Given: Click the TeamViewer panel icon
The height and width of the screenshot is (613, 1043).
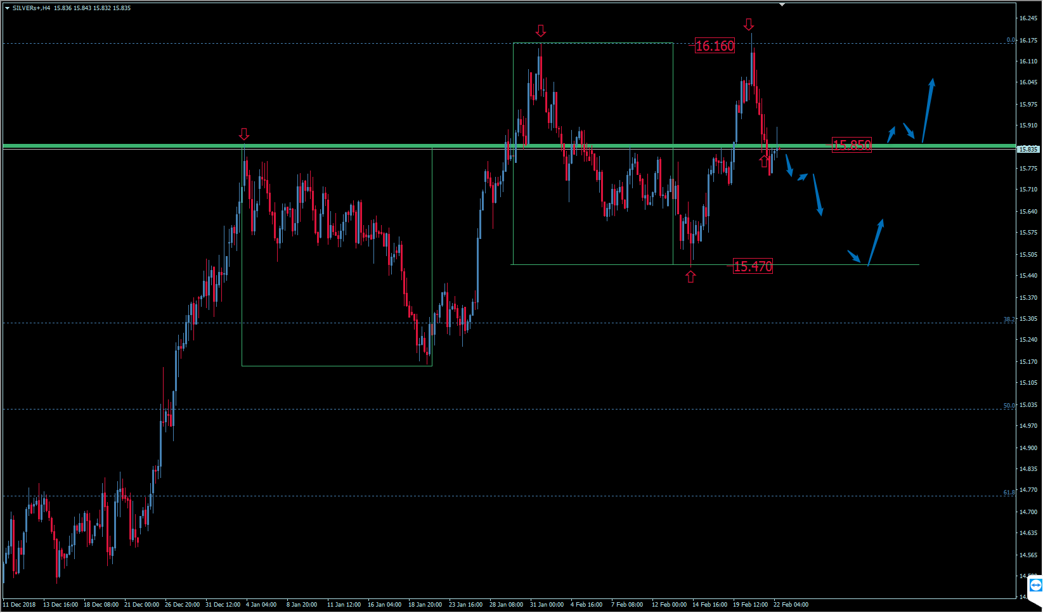Looking at the screenshot, I should (x=1035, y=584).
